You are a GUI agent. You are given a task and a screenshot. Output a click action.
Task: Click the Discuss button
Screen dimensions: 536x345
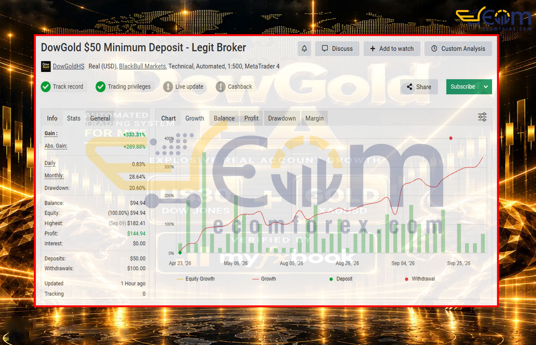[337, 49]
